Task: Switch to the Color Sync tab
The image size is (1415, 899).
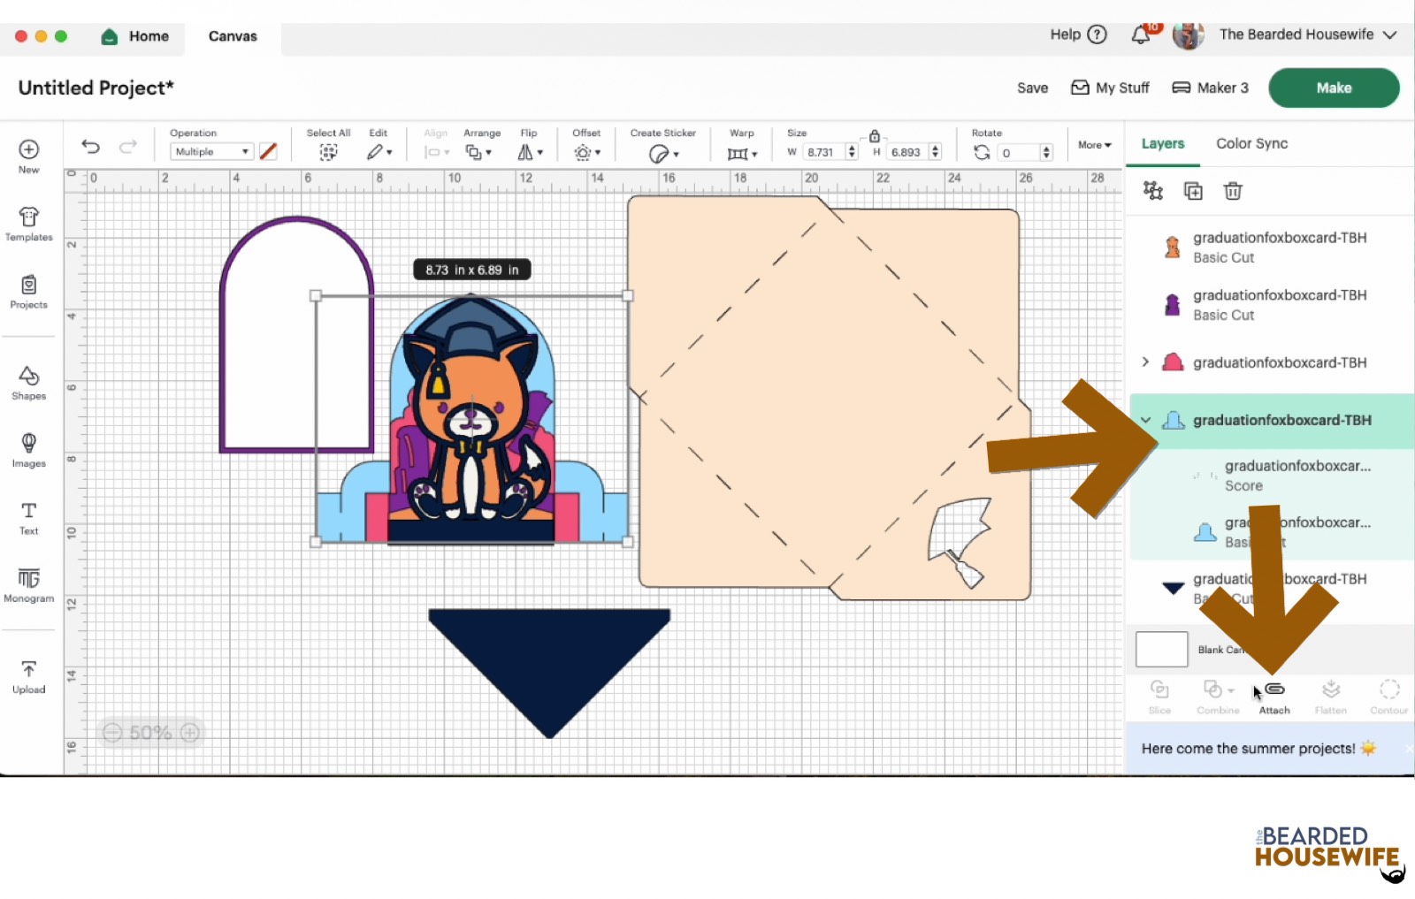Action: coord(1251,143)
